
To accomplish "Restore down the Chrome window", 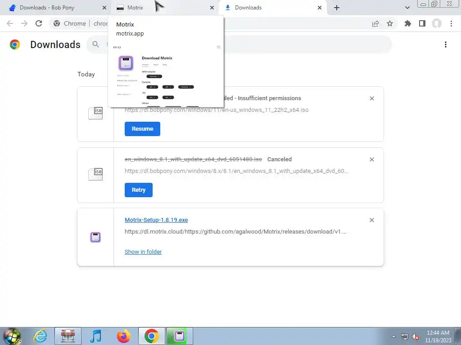I will click(x=434, y=4).
